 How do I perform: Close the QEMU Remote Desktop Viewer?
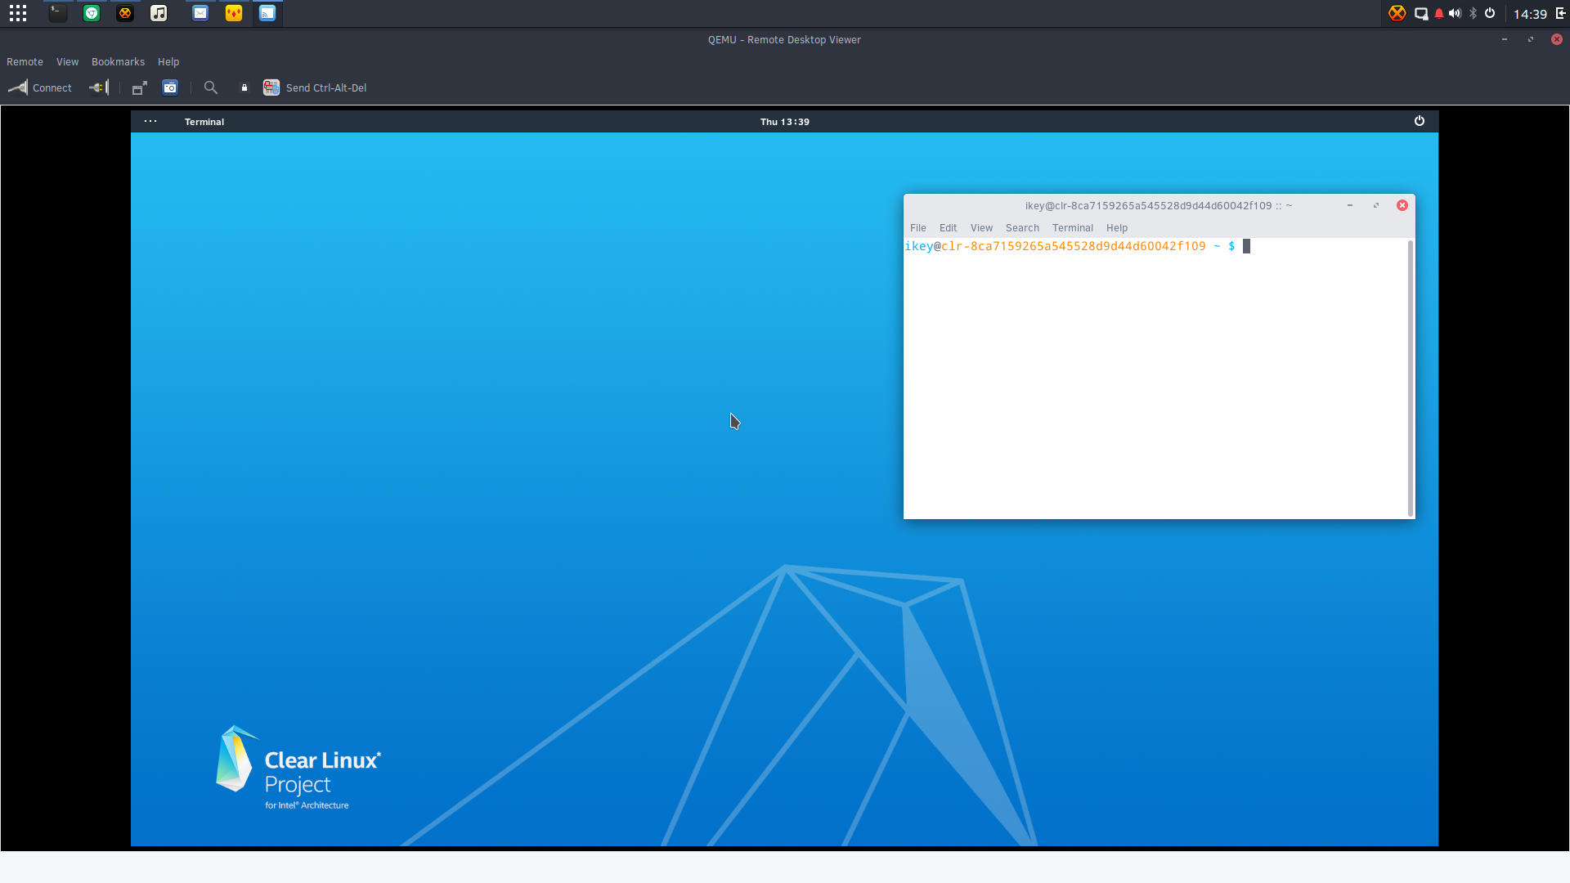1557,39
